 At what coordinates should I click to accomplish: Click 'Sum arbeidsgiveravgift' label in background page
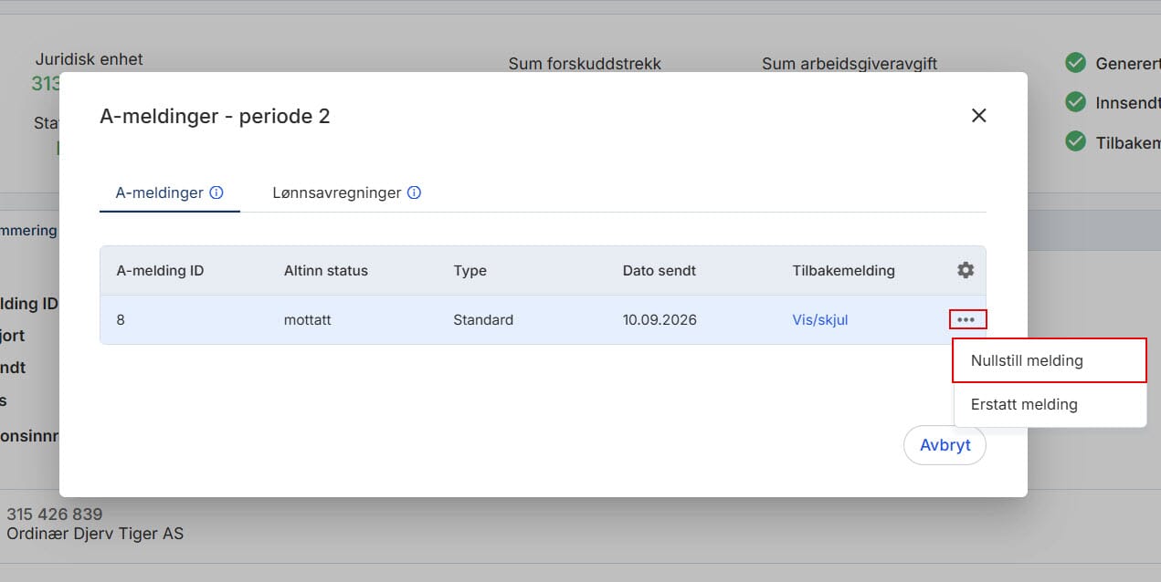coord(850,64)
